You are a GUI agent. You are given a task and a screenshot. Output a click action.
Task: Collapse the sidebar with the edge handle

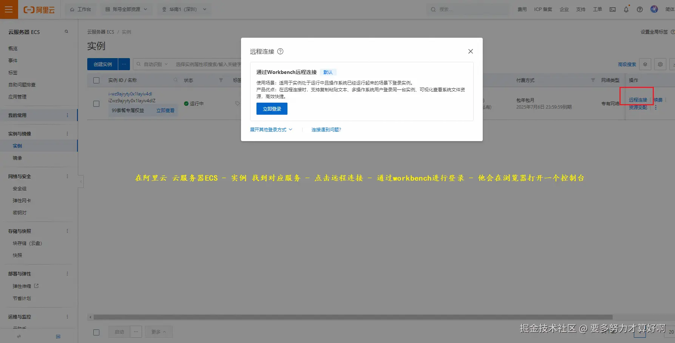[x=81, y=181]
